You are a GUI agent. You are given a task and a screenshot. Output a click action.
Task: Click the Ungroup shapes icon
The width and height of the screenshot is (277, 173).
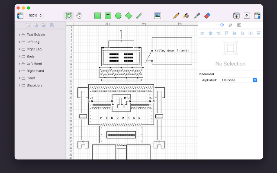tap(36, 25)
